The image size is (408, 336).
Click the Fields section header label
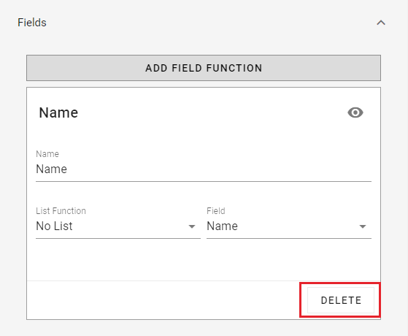click(x=32, y=23)
